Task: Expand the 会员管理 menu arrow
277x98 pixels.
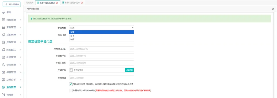Action: [x=21, y=65]
